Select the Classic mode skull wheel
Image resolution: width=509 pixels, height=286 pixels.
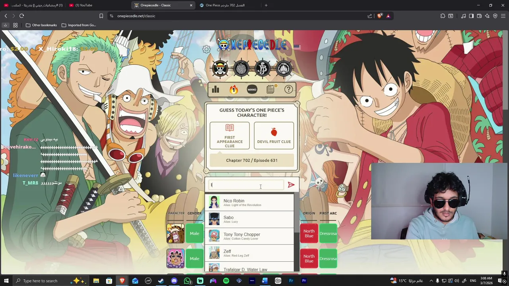click(x=220, y=68)
